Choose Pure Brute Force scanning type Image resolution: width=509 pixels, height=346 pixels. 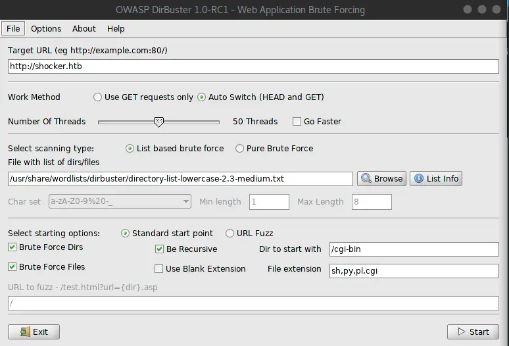coord(240,148)
